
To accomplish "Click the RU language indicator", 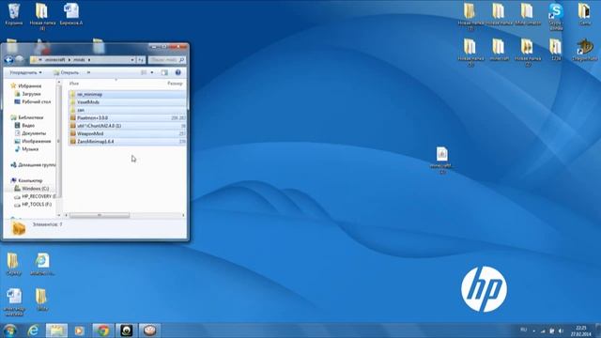I will coord(524,330).
